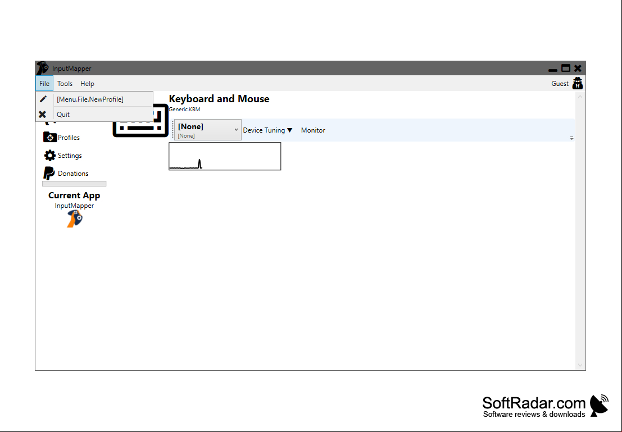The width and height of the screenshot is (622, 432).
Task: Choose [Menu.File.NewProfile] from File menu
Action: [94, 99]
